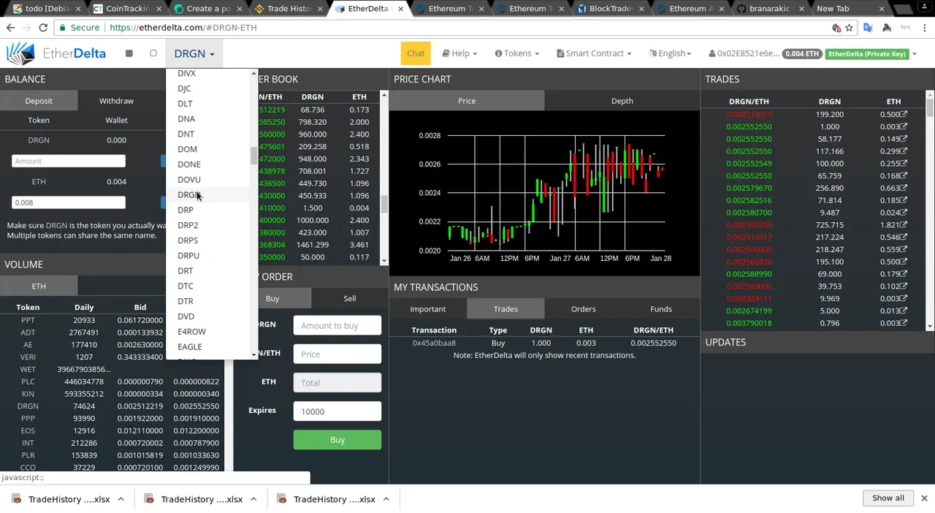Image resolution: width=935 pixels, height=513 pixels.
Task: Click the Amount to buy field
Action: pyautogui.click(x=337, y=325)
